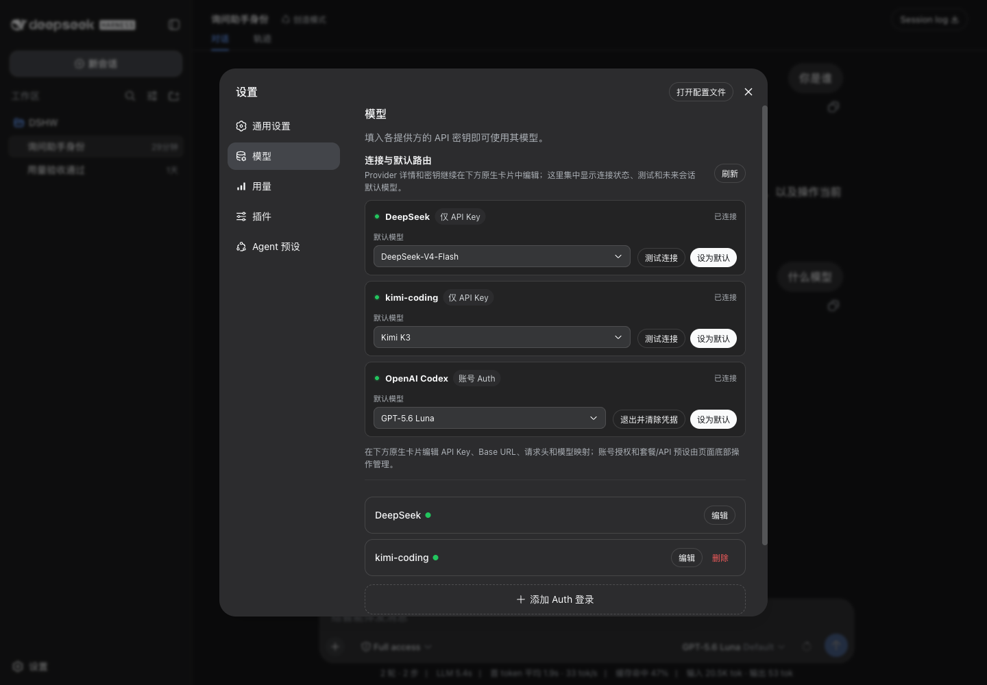Screen dimensions: 987x685
Task: Refresh connections with the 刷新 button
Action: (730, 173)
